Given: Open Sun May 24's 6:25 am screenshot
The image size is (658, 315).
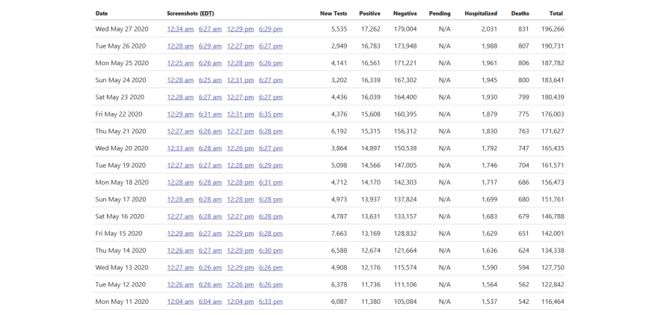Looking at the screenshot, I should (210, 80).
